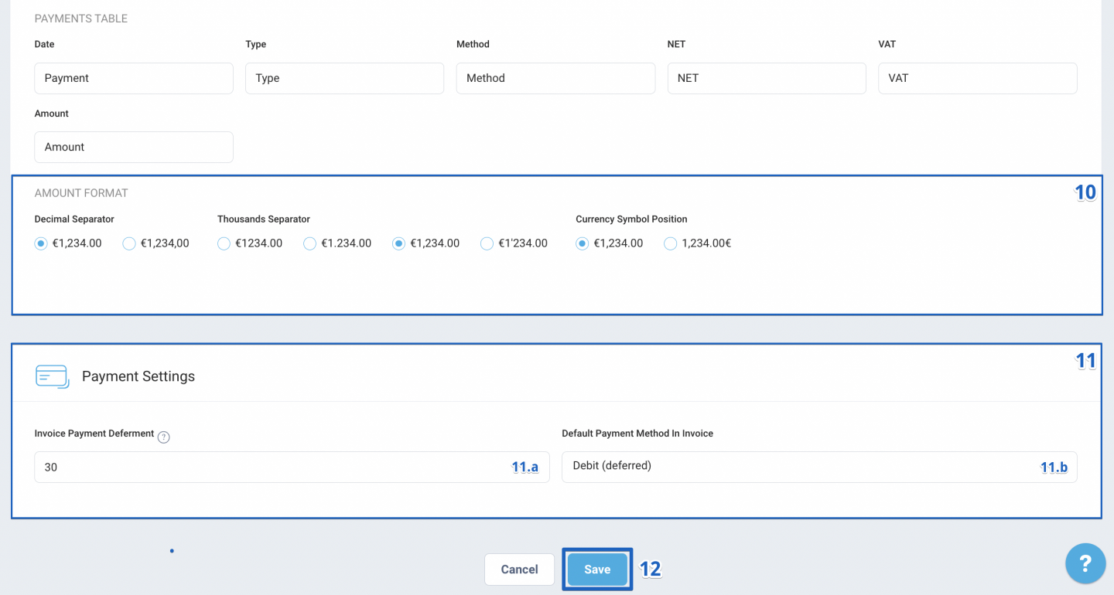Choose thousands separator €1'234.00
Viewport: 1114px width, 595px height.
point(487,243)
